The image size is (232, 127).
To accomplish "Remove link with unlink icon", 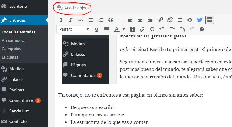I will [x=170, y=20].
